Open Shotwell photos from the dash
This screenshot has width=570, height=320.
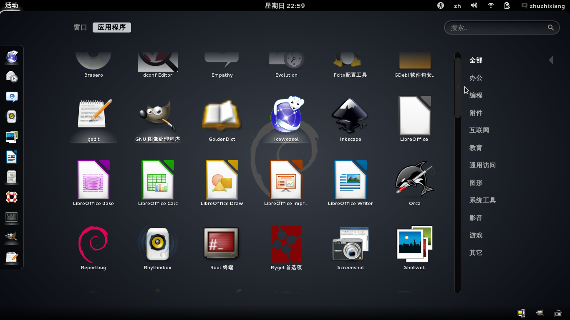12,137
